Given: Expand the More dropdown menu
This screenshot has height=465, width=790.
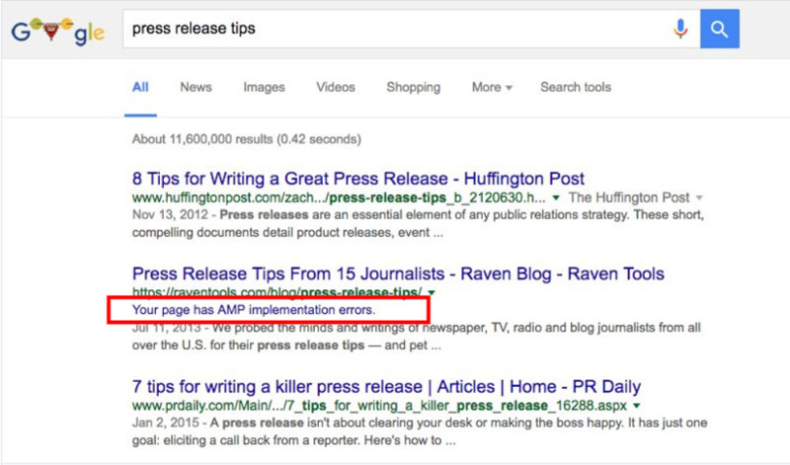Looking at the screenshot, I should [491, 87].
